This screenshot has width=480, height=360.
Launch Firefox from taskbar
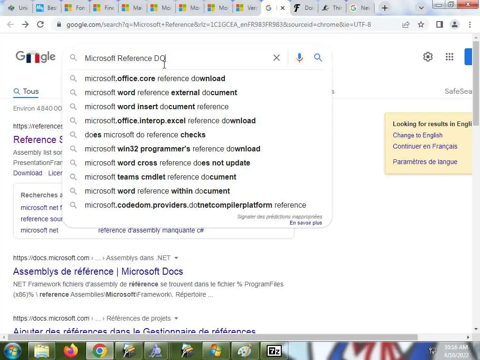pyautogui.click(x=71, y=351)
